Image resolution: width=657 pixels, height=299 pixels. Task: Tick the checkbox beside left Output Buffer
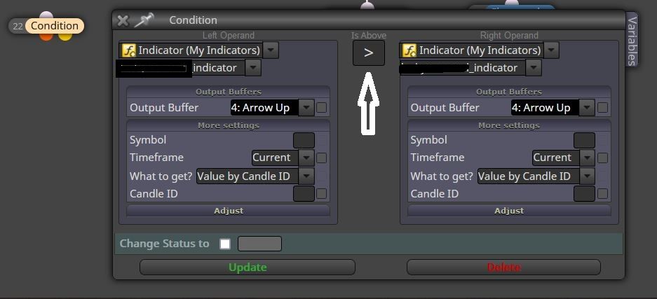pos(321,108)
